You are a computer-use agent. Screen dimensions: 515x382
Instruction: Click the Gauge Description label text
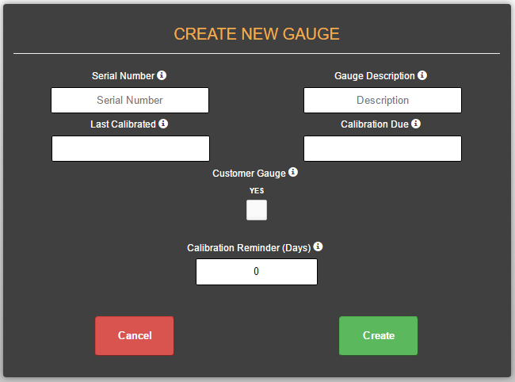pos(375,76)
